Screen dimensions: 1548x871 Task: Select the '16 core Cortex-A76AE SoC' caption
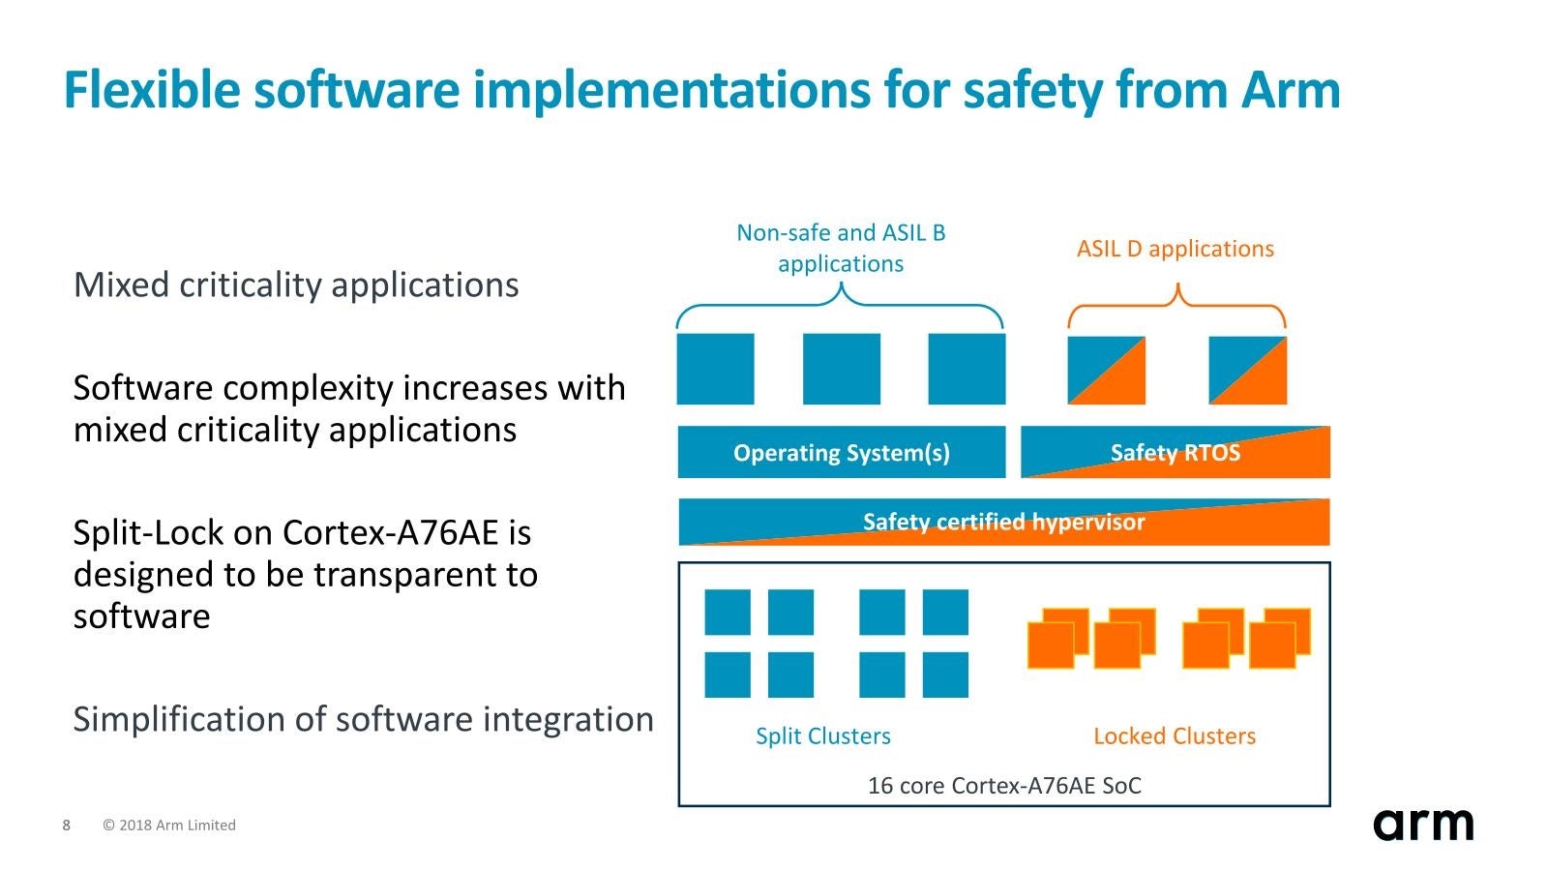coord(1004,785)
